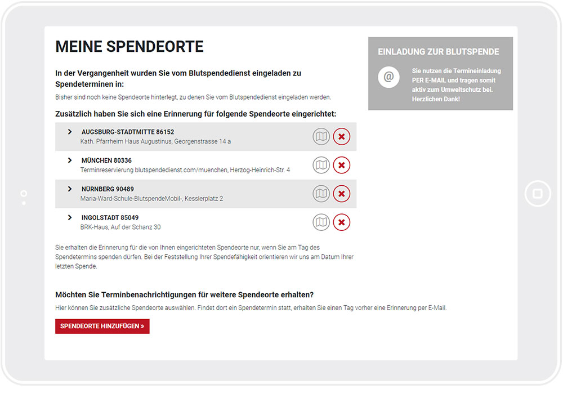Click Spendeorte hinzufügen button
Image resolution: width=563 pixels, height=411 pixels.
point(102,327)
